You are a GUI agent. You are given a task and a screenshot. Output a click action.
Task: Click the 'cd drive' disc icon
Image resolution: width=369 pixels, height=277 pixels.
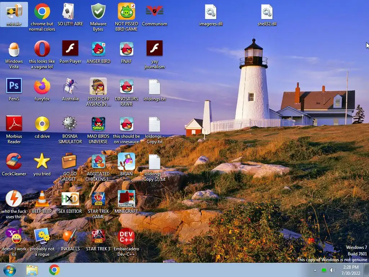coord(42,127)
